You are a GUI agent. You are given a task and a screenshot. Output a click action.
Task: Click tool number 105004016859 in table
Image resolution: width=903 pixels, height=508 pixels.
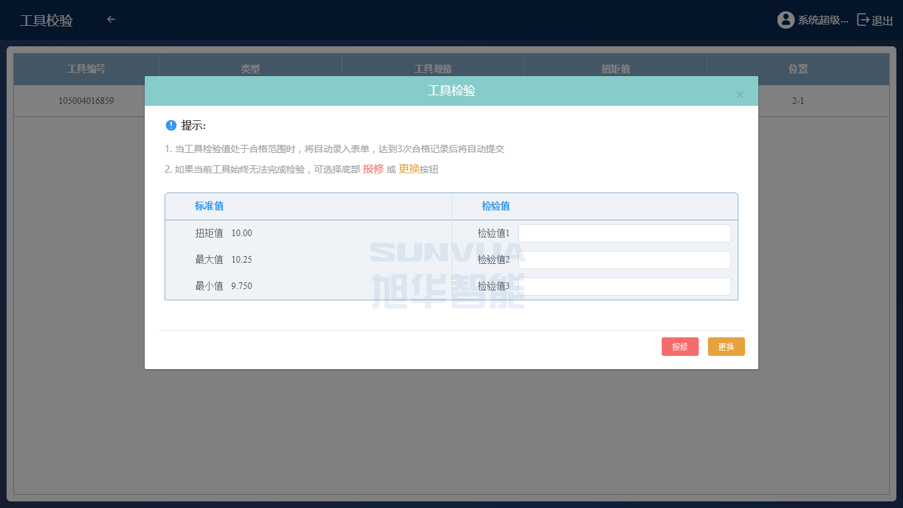point(86,101)
